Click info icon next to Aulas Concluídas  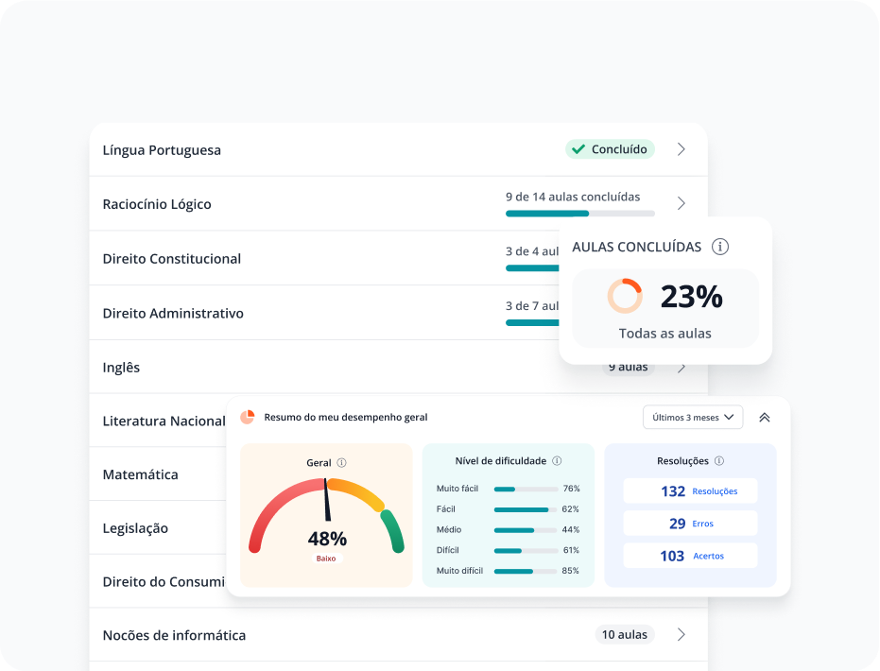[720, 247]
